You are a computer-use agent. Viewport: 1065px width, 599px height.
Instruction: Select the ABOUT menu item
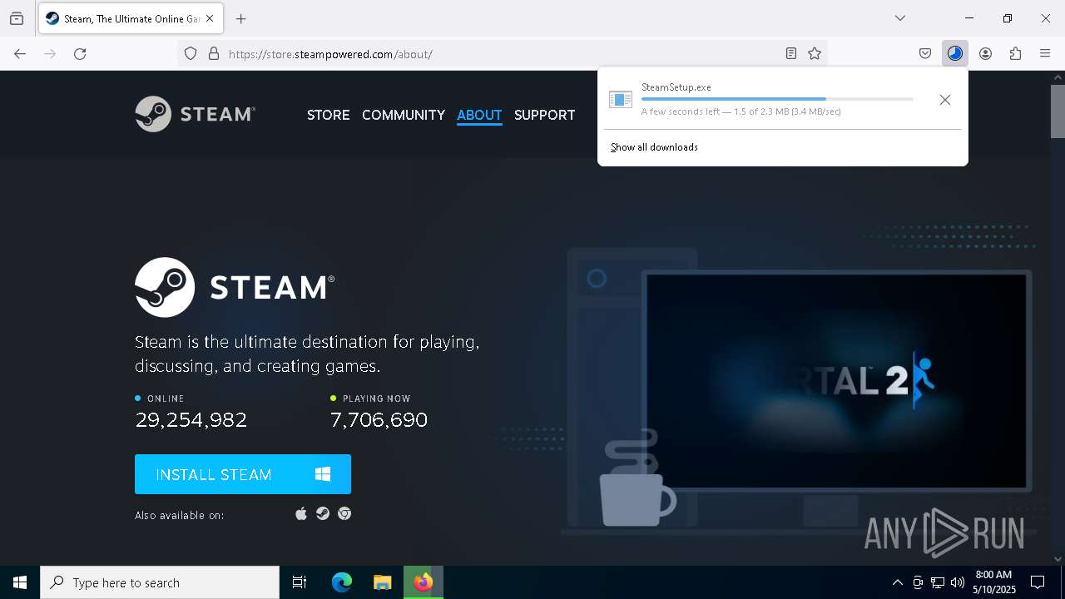pyautogui.click(x=479, y=115)
